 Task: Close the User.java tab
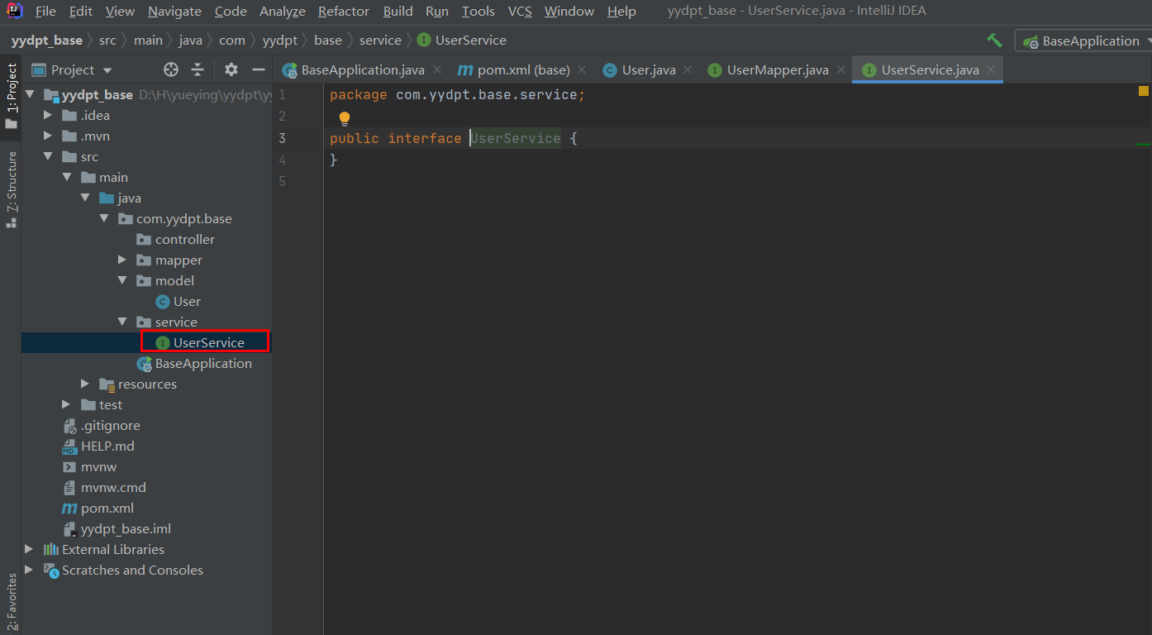point(688,70)
